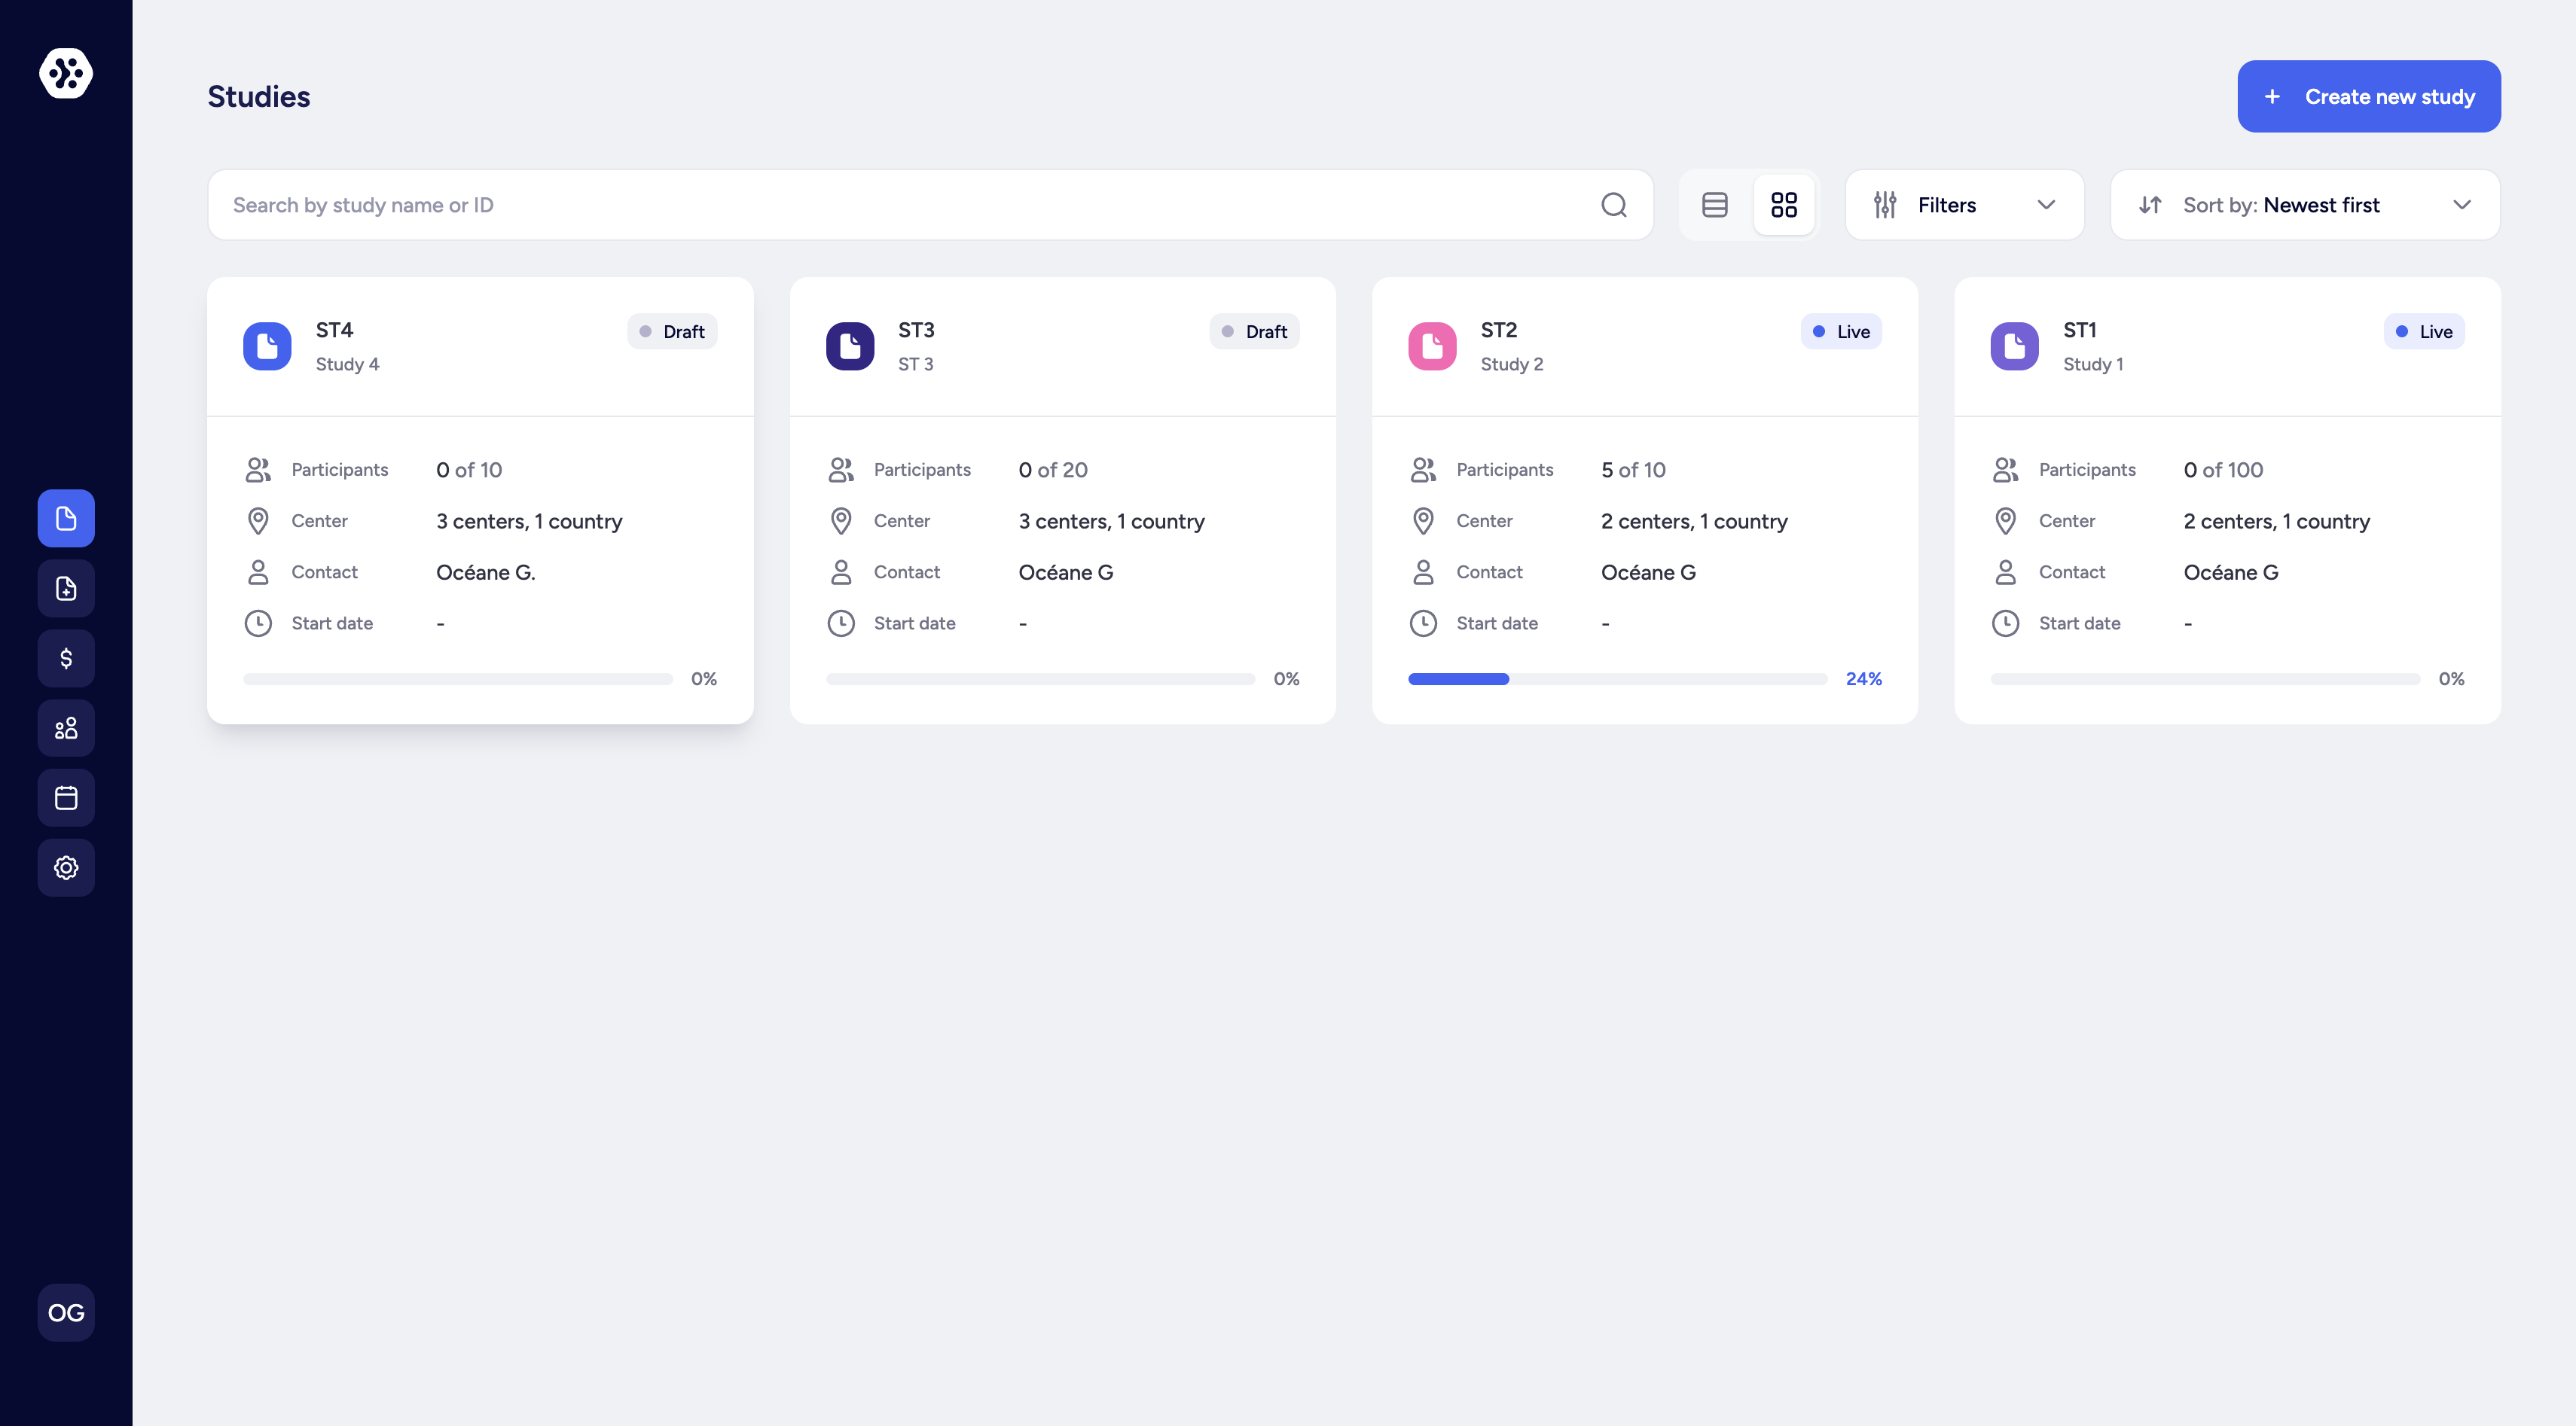The height and width of the screenshot is (1426, 2576).
Task: Open the settings gear icon in sidebar
Action: click(65, 867)
